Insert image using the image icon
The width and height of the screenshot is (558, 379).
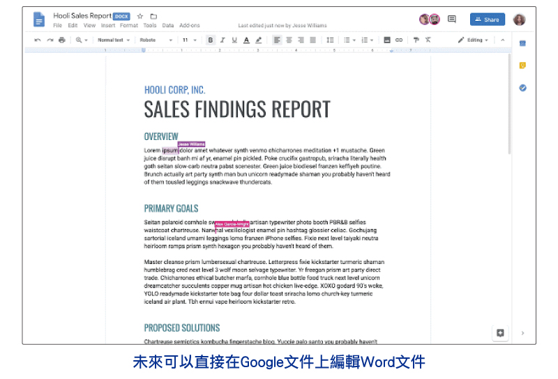(387, 40)
